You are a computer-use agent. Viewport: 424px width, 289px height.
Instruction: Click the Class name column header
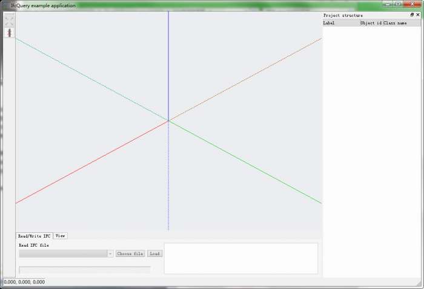[x=395, y=23]
